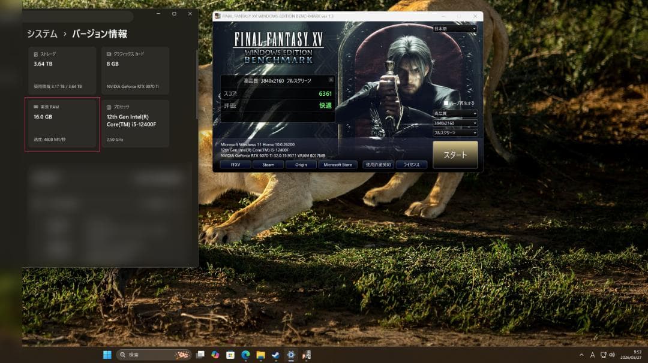Screen dimensions: 648x363
Task: Click the システム breadcrumb in Settings
Action: (x=42, y=34)
